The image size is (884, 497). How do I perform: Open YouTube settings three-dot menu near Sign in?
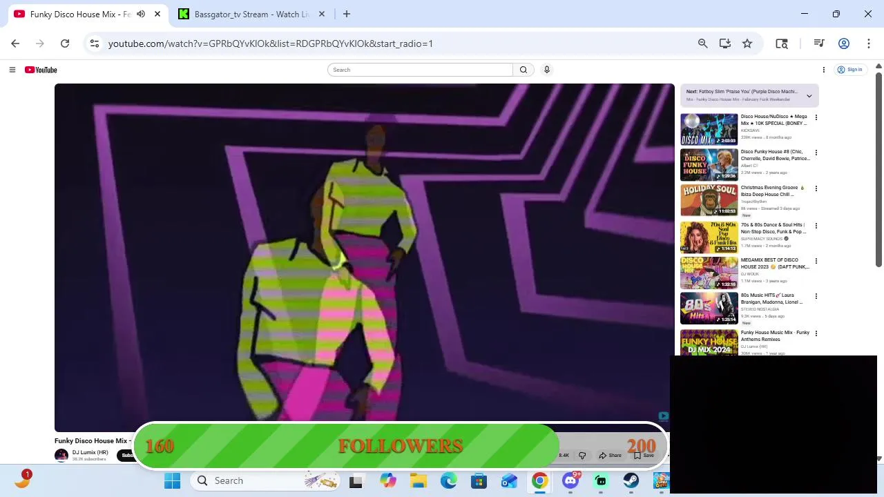[823, 70]
